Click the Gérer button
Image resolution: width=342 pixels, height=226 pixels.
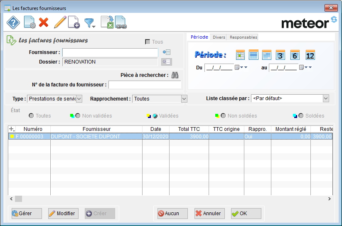27,214
